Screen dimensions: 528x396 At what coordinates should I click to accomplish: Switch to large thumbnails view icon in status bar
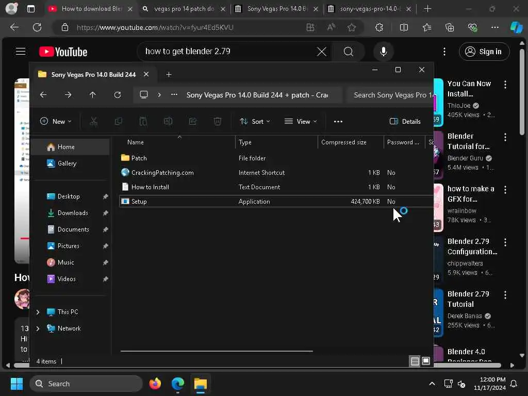(x=426, y=361)
